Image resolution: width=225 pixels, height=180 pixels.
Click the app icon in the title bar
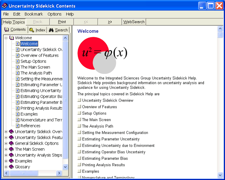tap(4, 6)
